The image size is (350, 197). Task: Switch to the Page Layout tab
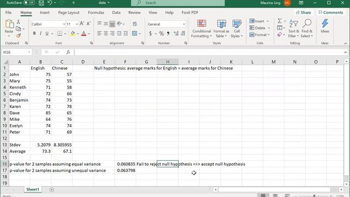69,13
